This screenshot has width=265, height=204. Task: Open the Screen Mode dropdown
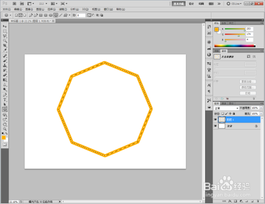[x=64, y=4]
